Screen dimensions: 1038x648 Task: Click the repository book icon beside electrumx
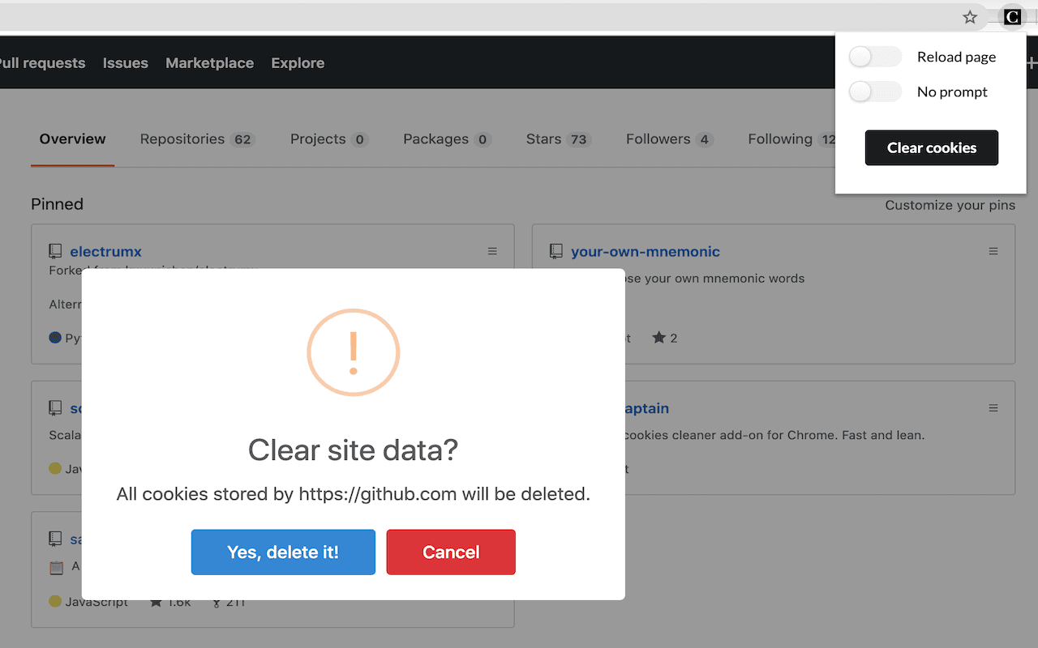(x=54, y=250)
